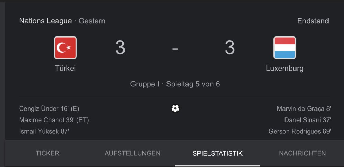This screenshot has width=344, height=167.
Task: Select the Spielstatistik tab
Action: tap(218, 153)
